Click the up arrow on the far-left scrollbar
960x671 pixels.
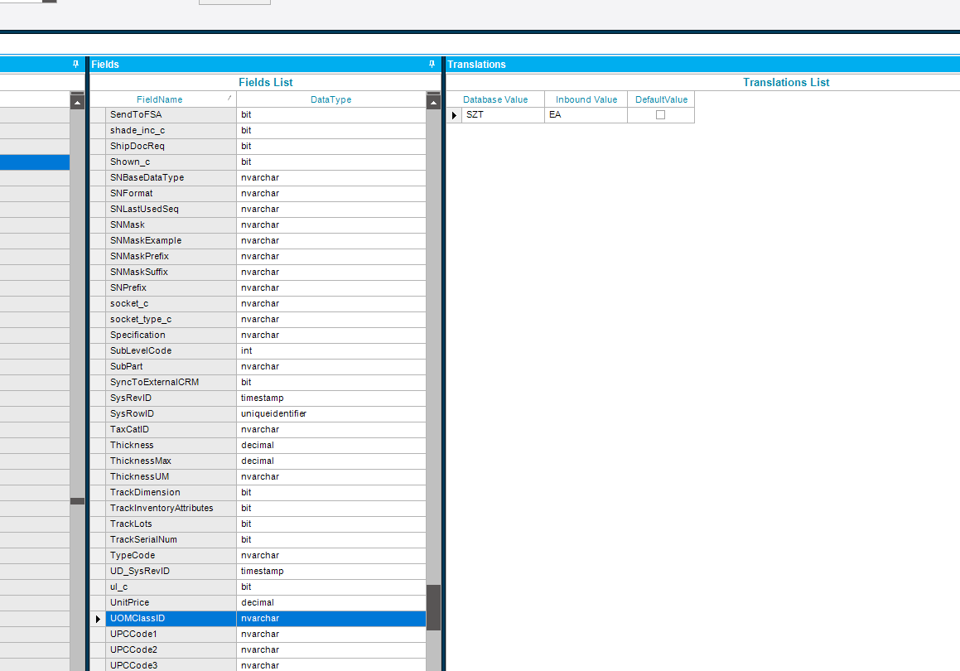(x=77, y=101)
